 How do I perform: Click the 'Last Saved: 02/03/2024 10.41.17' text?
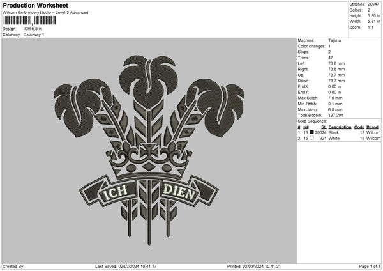pyautogui.click(x=126, y=267)
